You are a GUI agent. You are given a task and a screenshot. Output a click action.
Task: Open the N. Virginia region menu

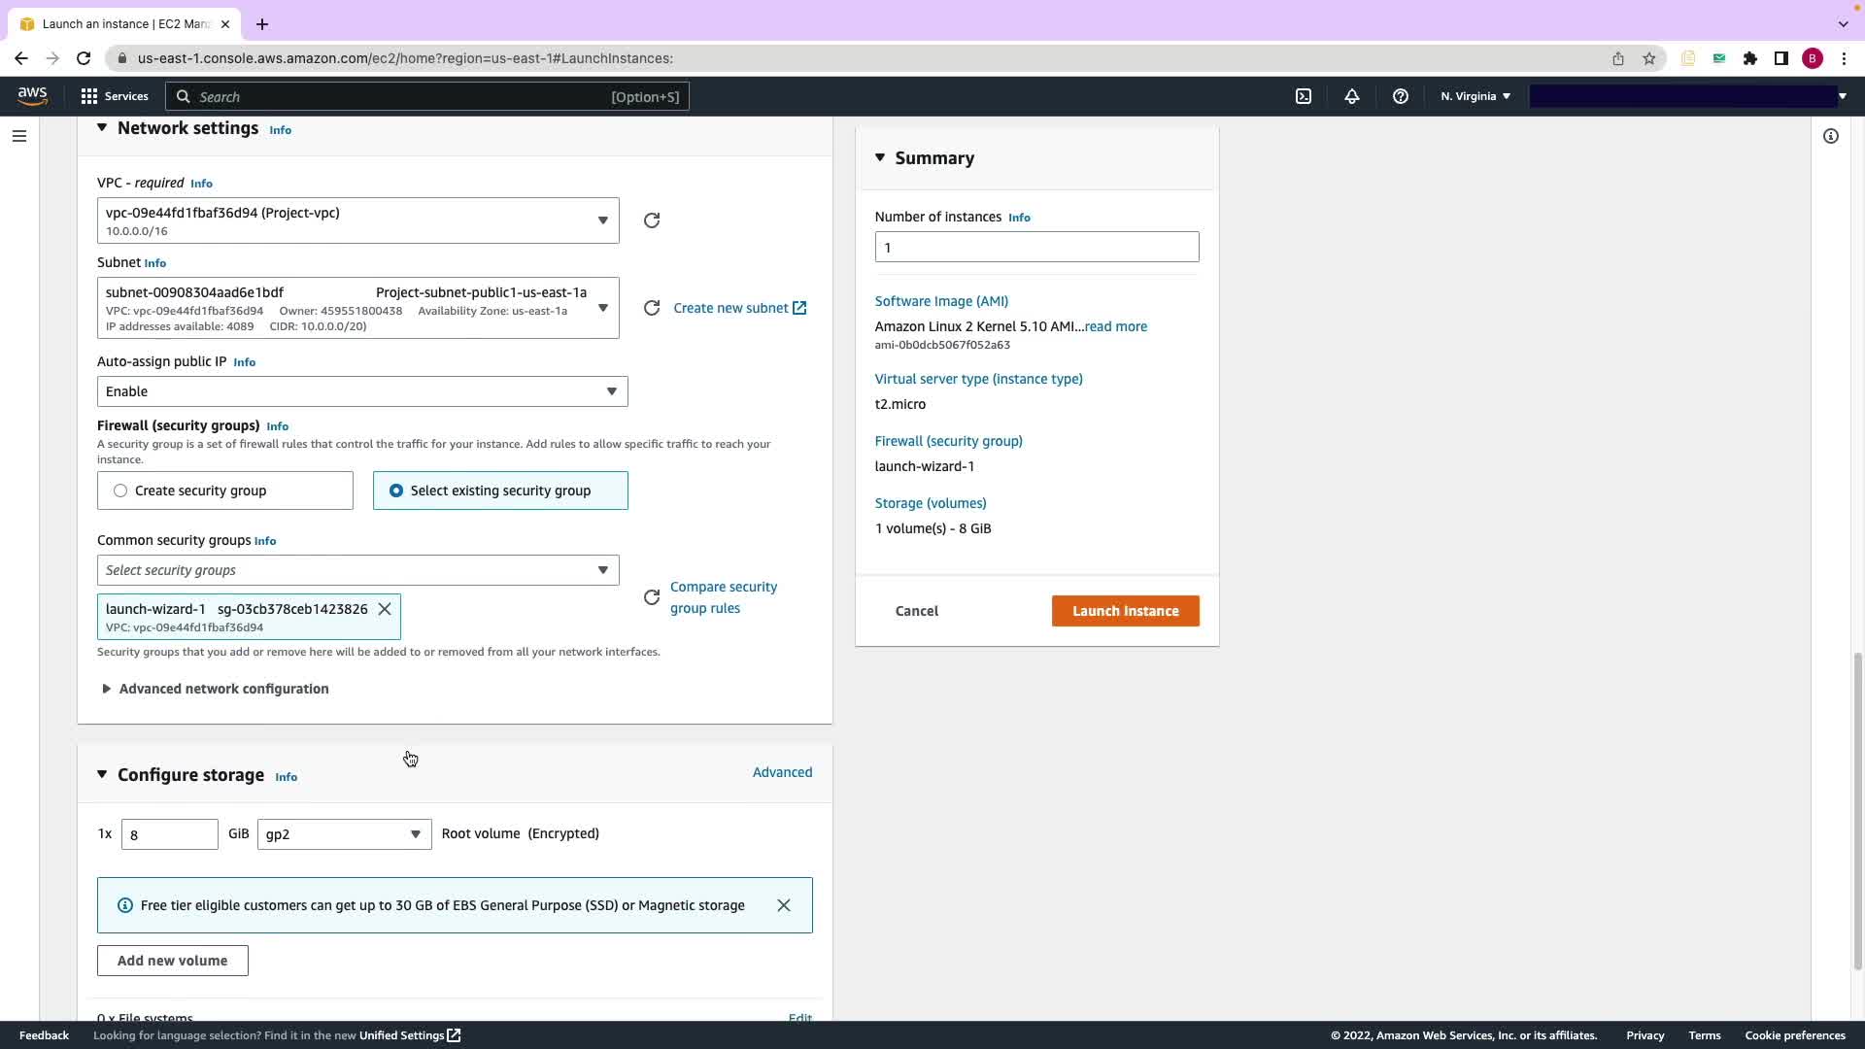coord(1475,96)
